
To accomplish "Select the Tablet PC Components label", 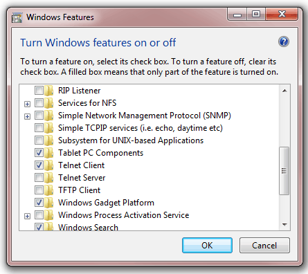I will coord(100,153).
